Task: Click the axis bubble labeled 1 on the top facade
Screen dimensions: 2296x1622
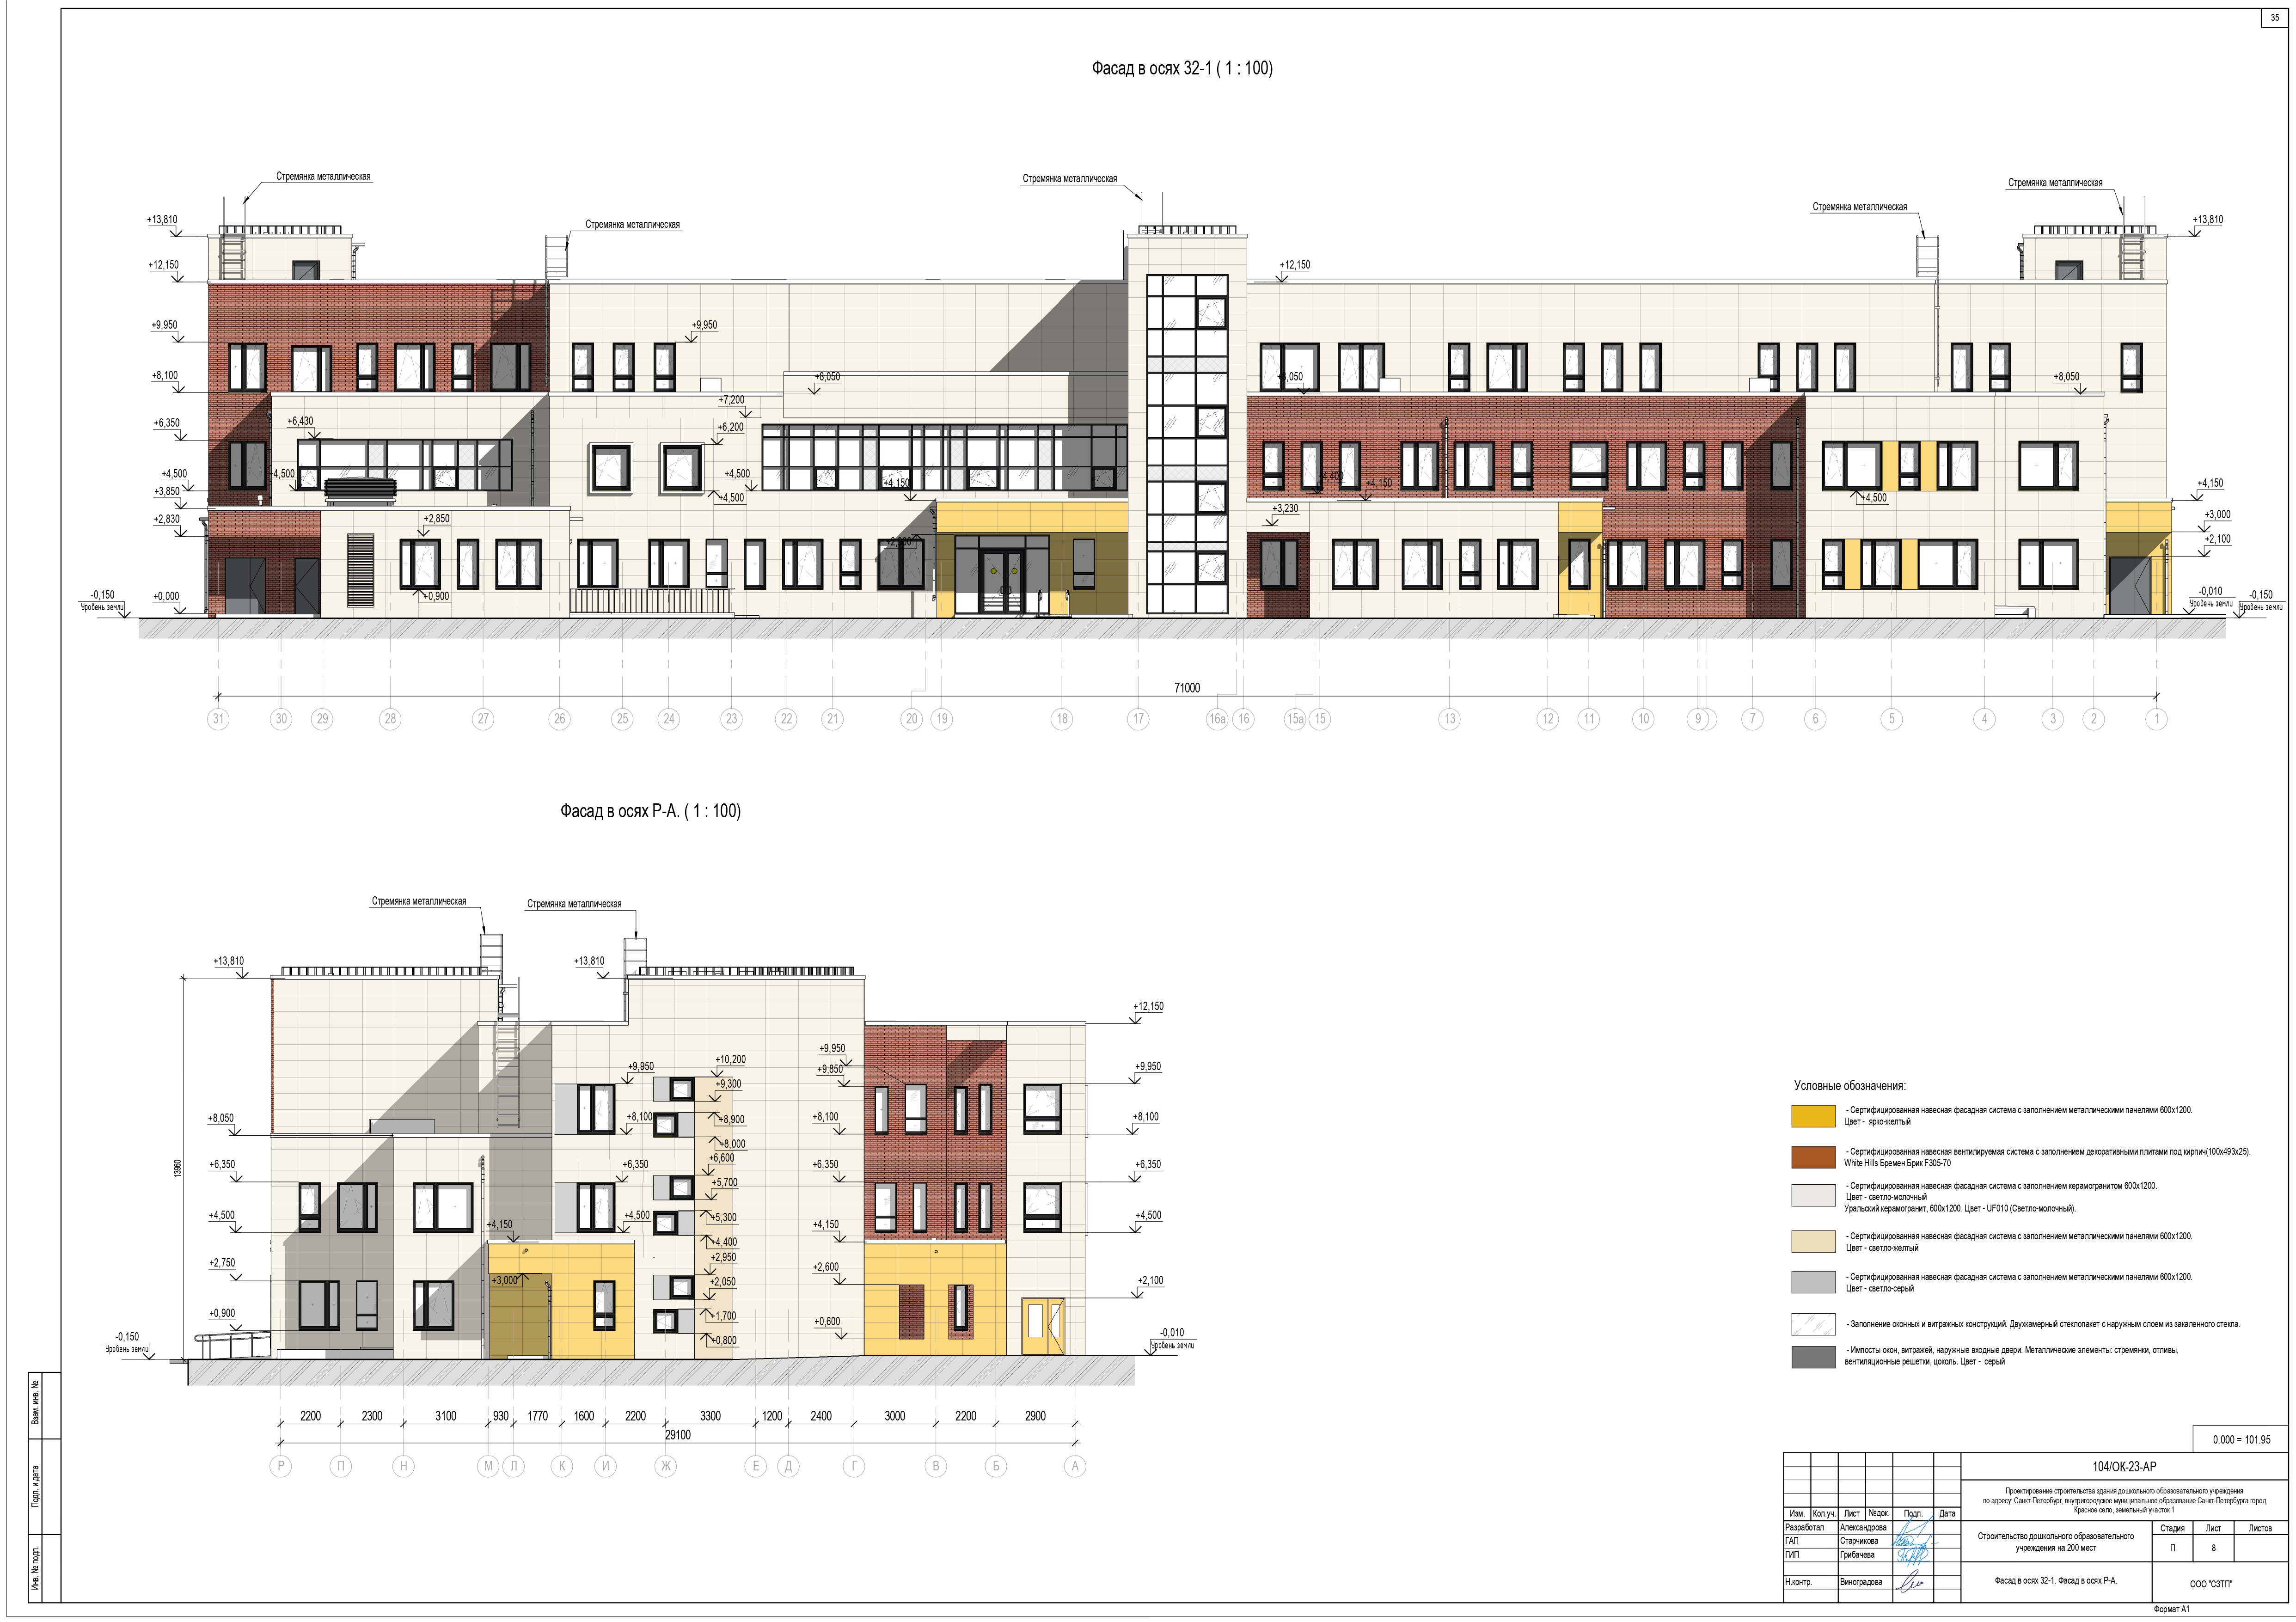Action: (x=2156, y=718)
